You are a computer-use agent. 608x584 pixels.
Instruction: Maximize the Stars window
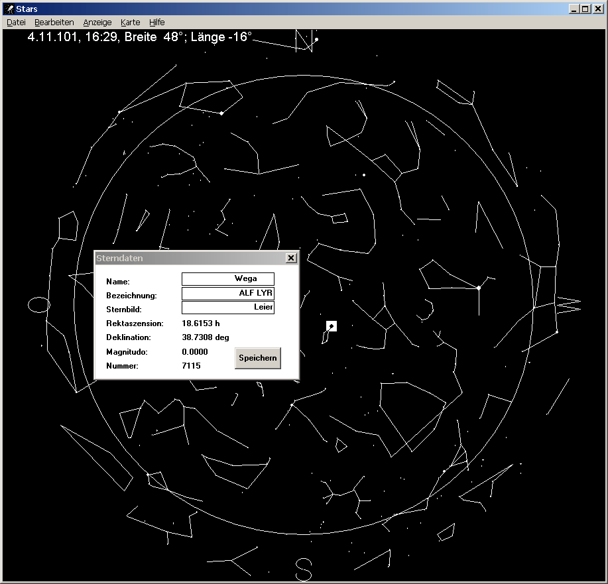coord(585,9)
